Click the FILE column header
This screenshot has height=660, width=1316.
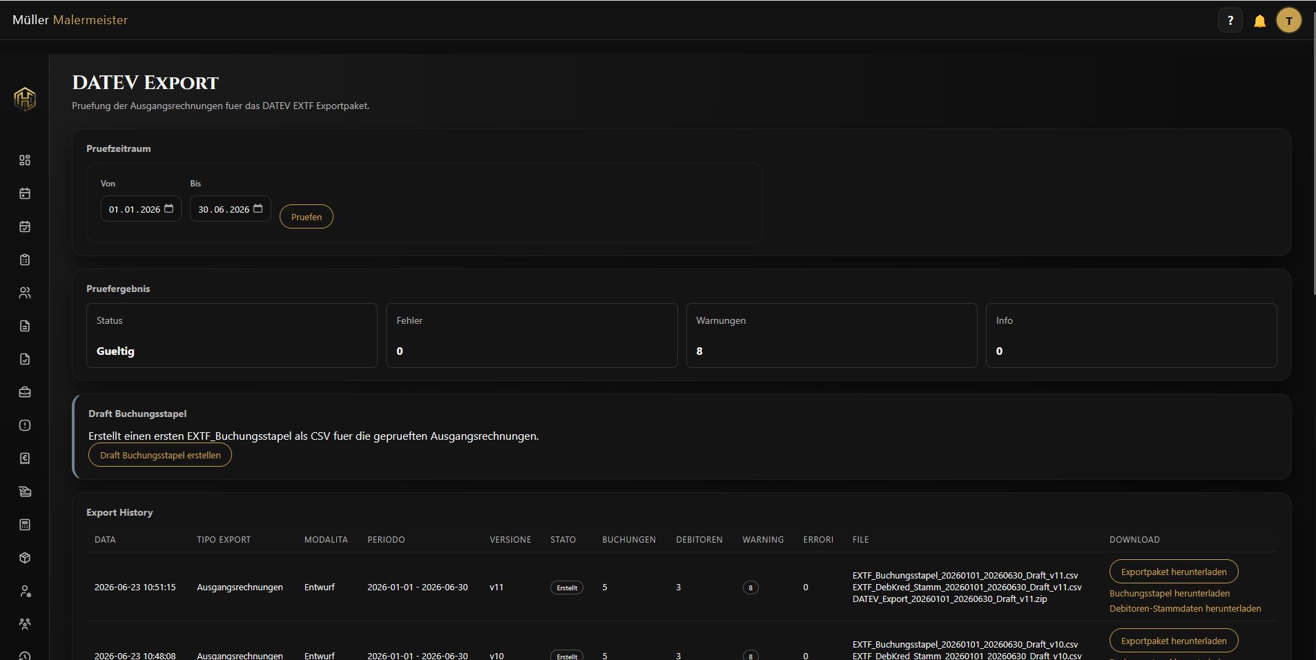[860, 540]
